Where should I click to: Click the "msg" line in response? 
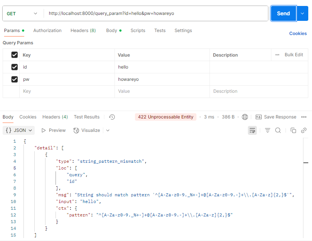click(x=175, y=195)
